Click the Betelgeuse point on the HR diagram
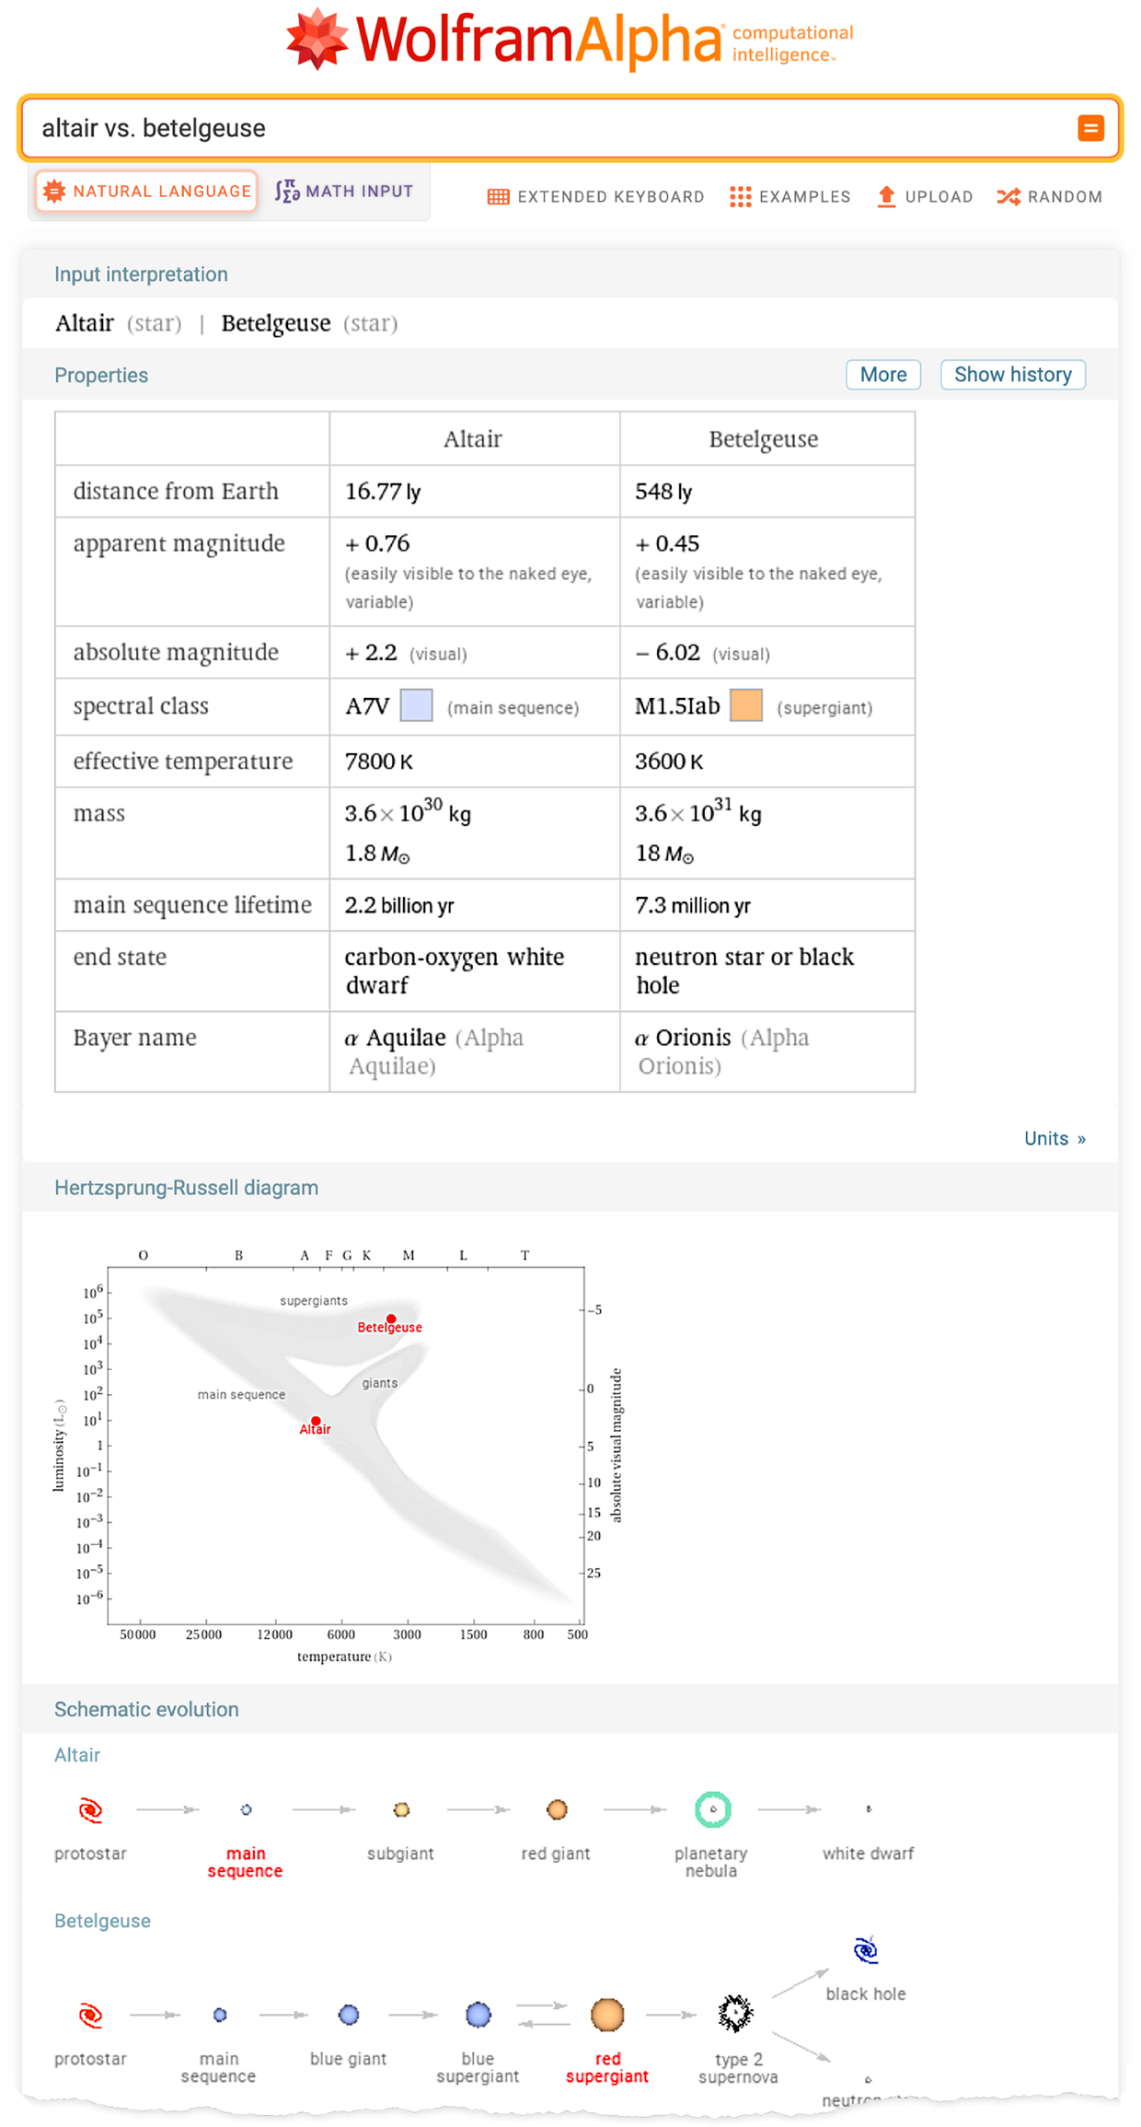Image resolution: width=1141 pixels, height=2127 pixels. 391,1319
